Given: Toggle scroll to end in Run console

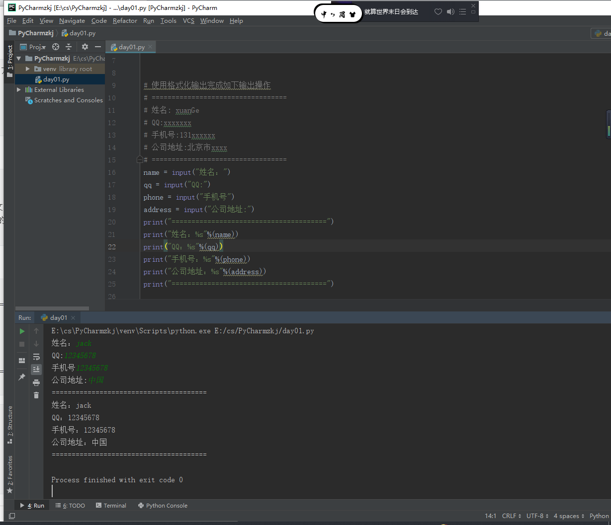Looking at the screenshot, I should coord(36,370).
